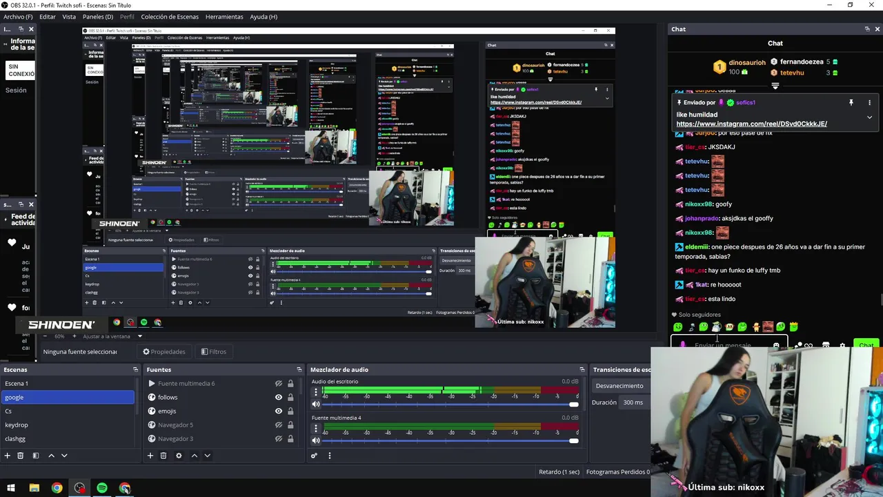Click the Duración 300 ms field
The image size is (883, 497).
(x=634, y=402)
